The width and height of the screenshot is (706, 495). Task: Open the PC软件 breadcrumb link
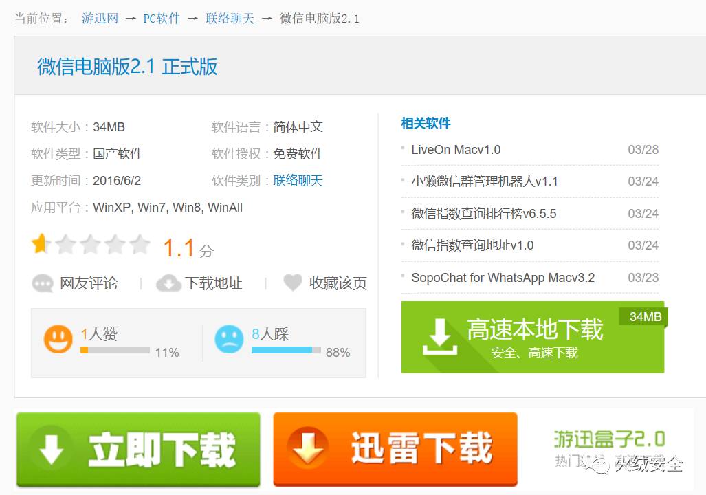click(x=162, y=19)
